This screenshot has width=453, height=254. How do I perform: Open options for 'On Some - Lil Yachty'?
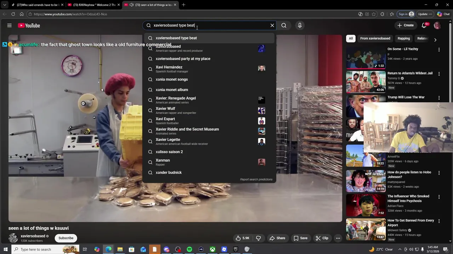[439, 50]
